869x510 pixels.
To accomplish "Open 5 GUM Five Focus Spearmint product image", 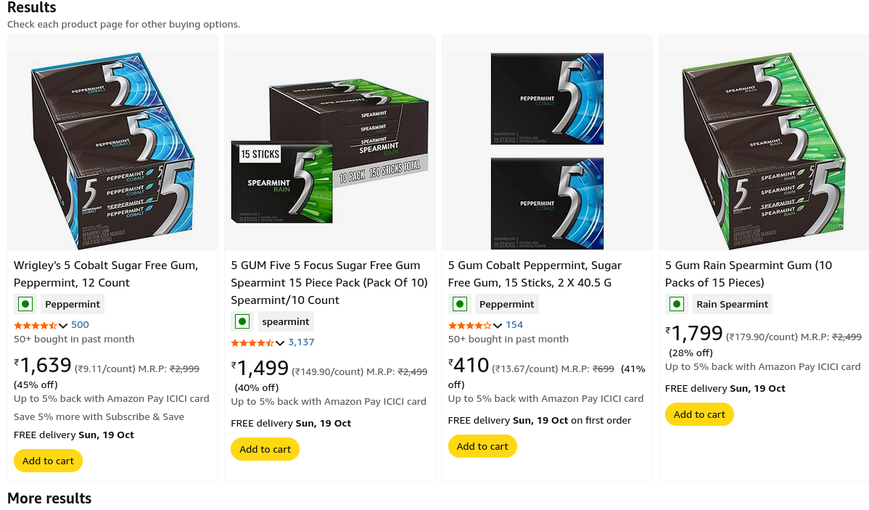I will pyautogui.click(x=330, y=142).
